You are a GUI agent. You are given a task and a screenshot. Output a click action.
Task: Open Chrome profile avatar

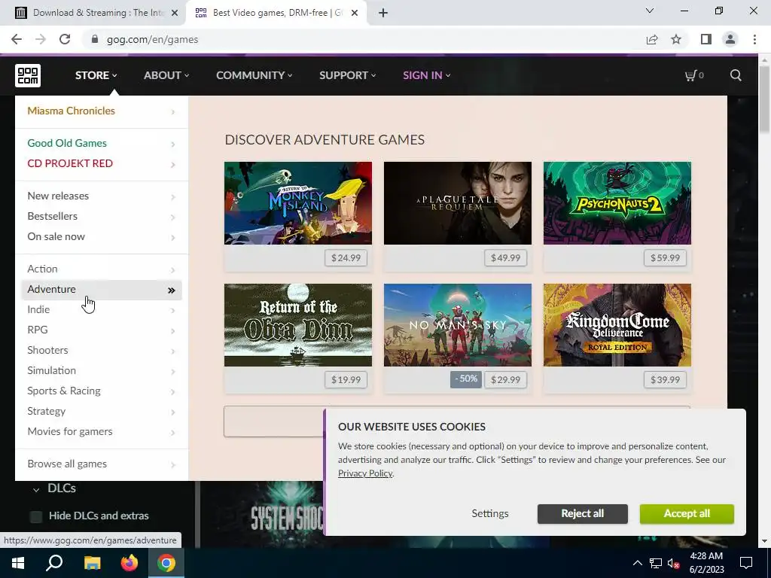(x=730, y=39)
